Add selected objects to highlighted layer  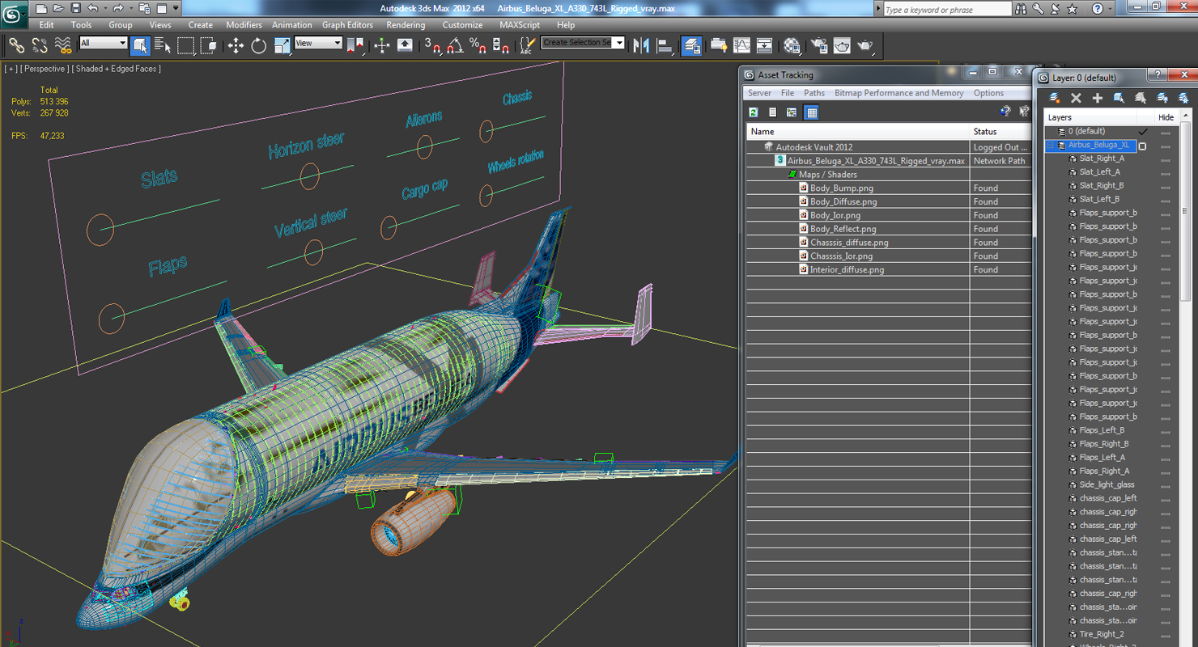[x=1098, y=98]
